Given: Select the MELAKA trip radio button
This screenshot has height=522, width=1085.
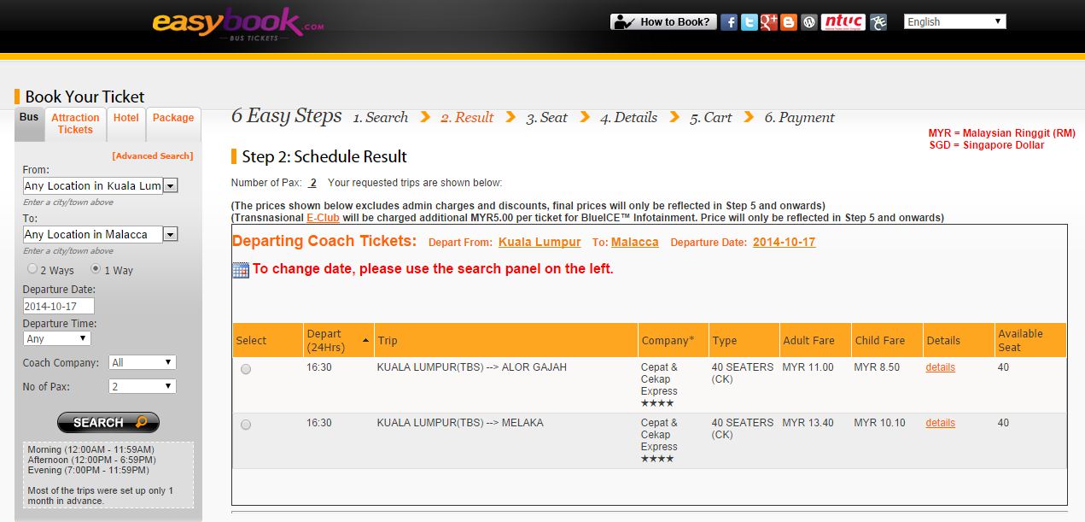Looking at the screenshot, I should 246,425.
